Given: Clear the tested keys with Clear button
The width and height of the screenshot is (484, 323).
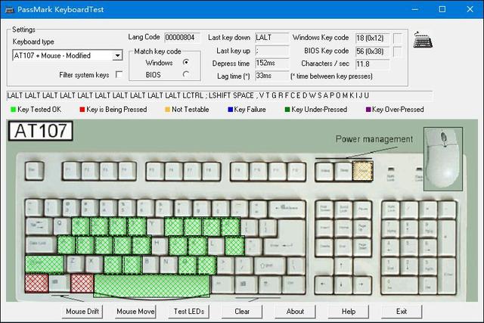Looking at the screenshot, I should [242, 311].
